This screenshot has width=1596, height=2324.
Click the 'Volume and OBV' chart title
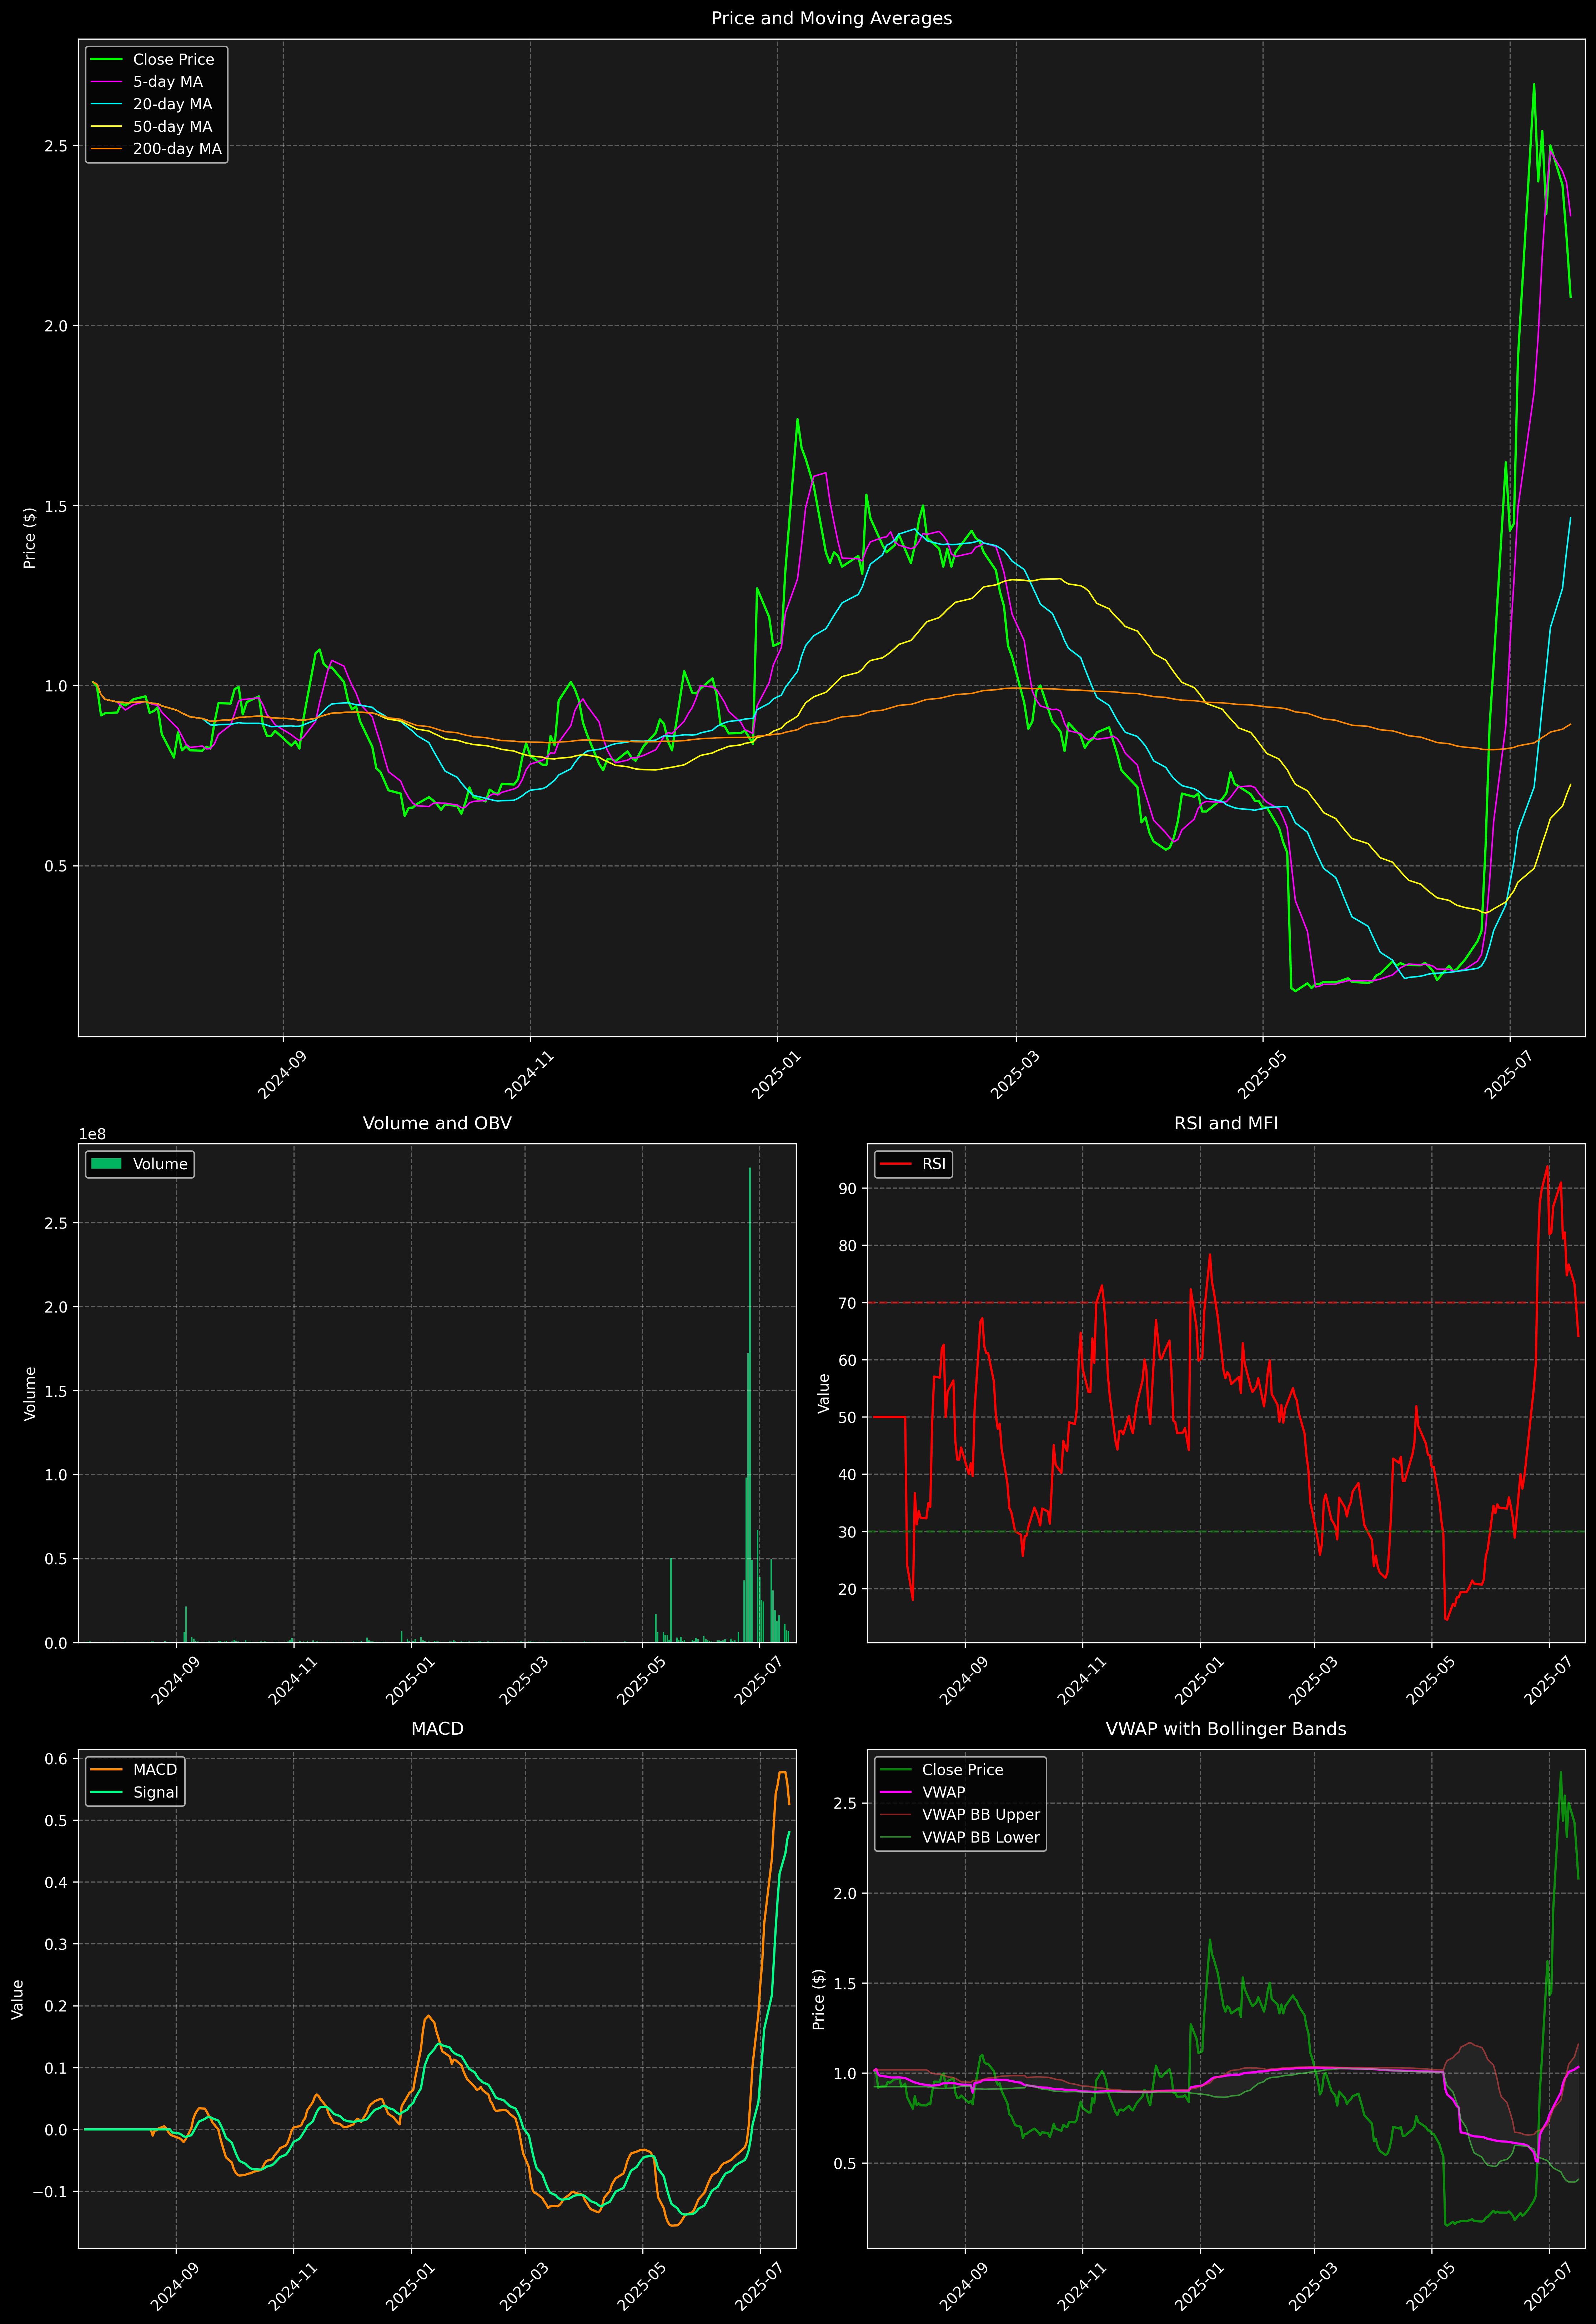point(437,1123)
